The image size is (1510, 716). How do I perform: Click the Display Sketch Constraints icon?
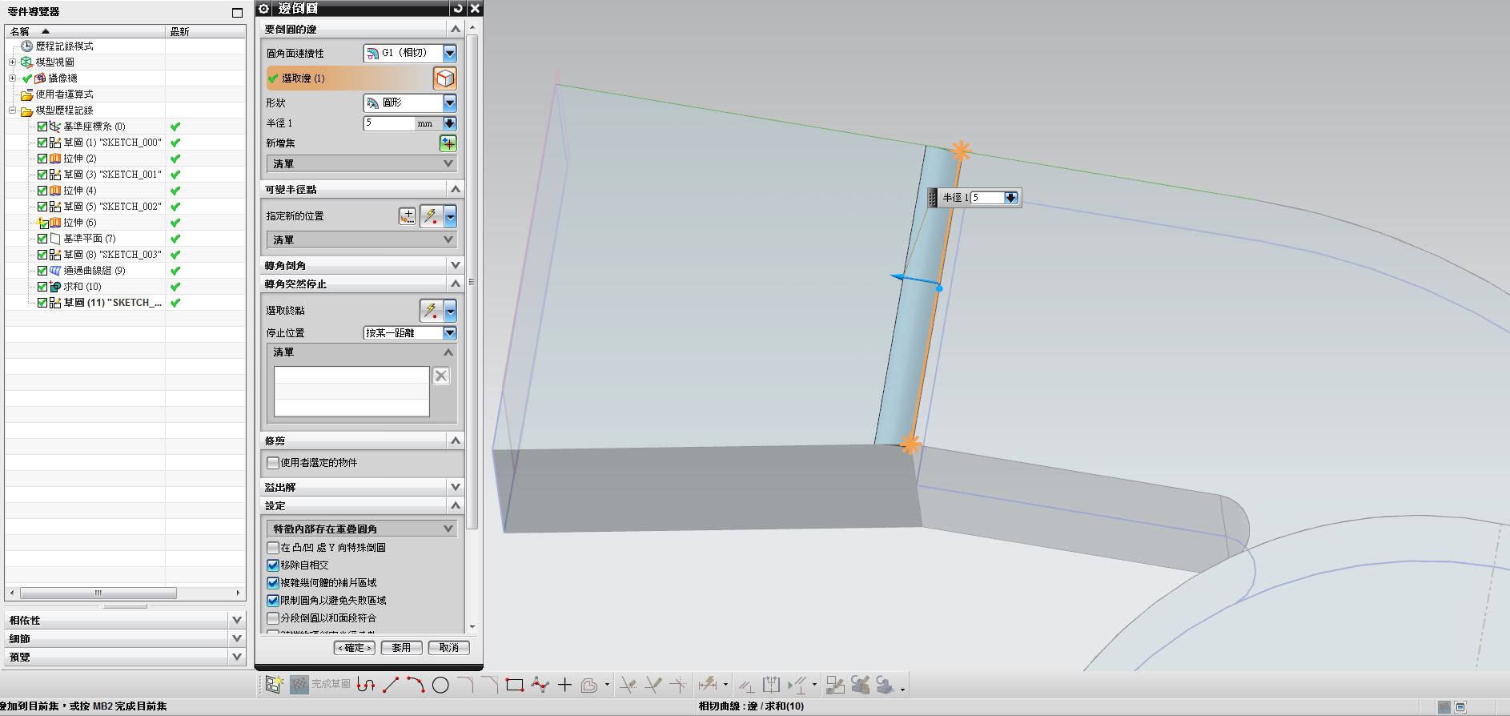click(797, 685)
